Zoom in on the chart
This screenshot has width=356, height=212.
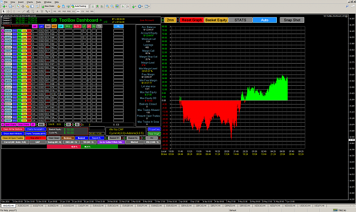click(x=108, y=6)
